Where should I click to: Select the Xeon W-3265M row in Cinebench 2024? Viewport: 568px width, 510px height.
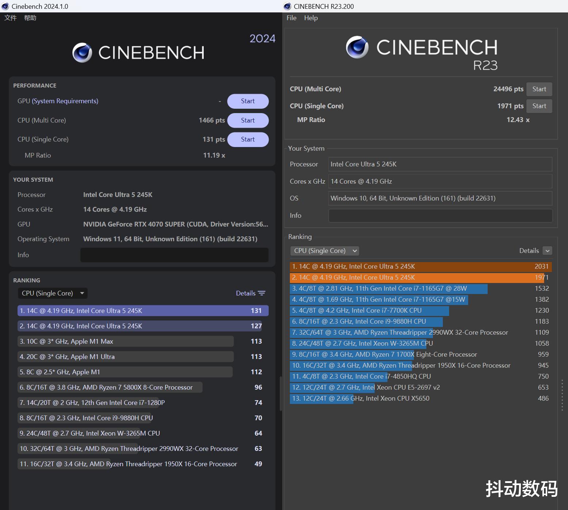pos(143,433)
